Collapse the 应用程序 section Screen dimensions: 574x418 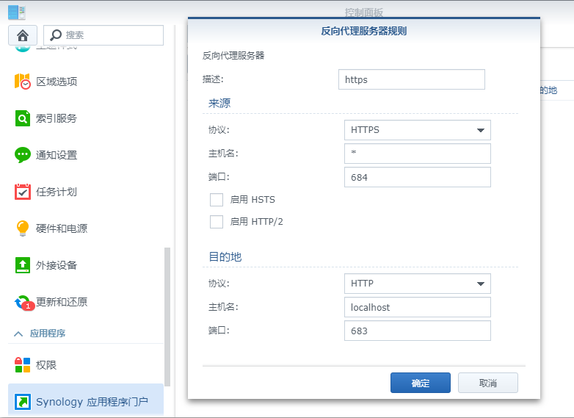click(18, 334)
